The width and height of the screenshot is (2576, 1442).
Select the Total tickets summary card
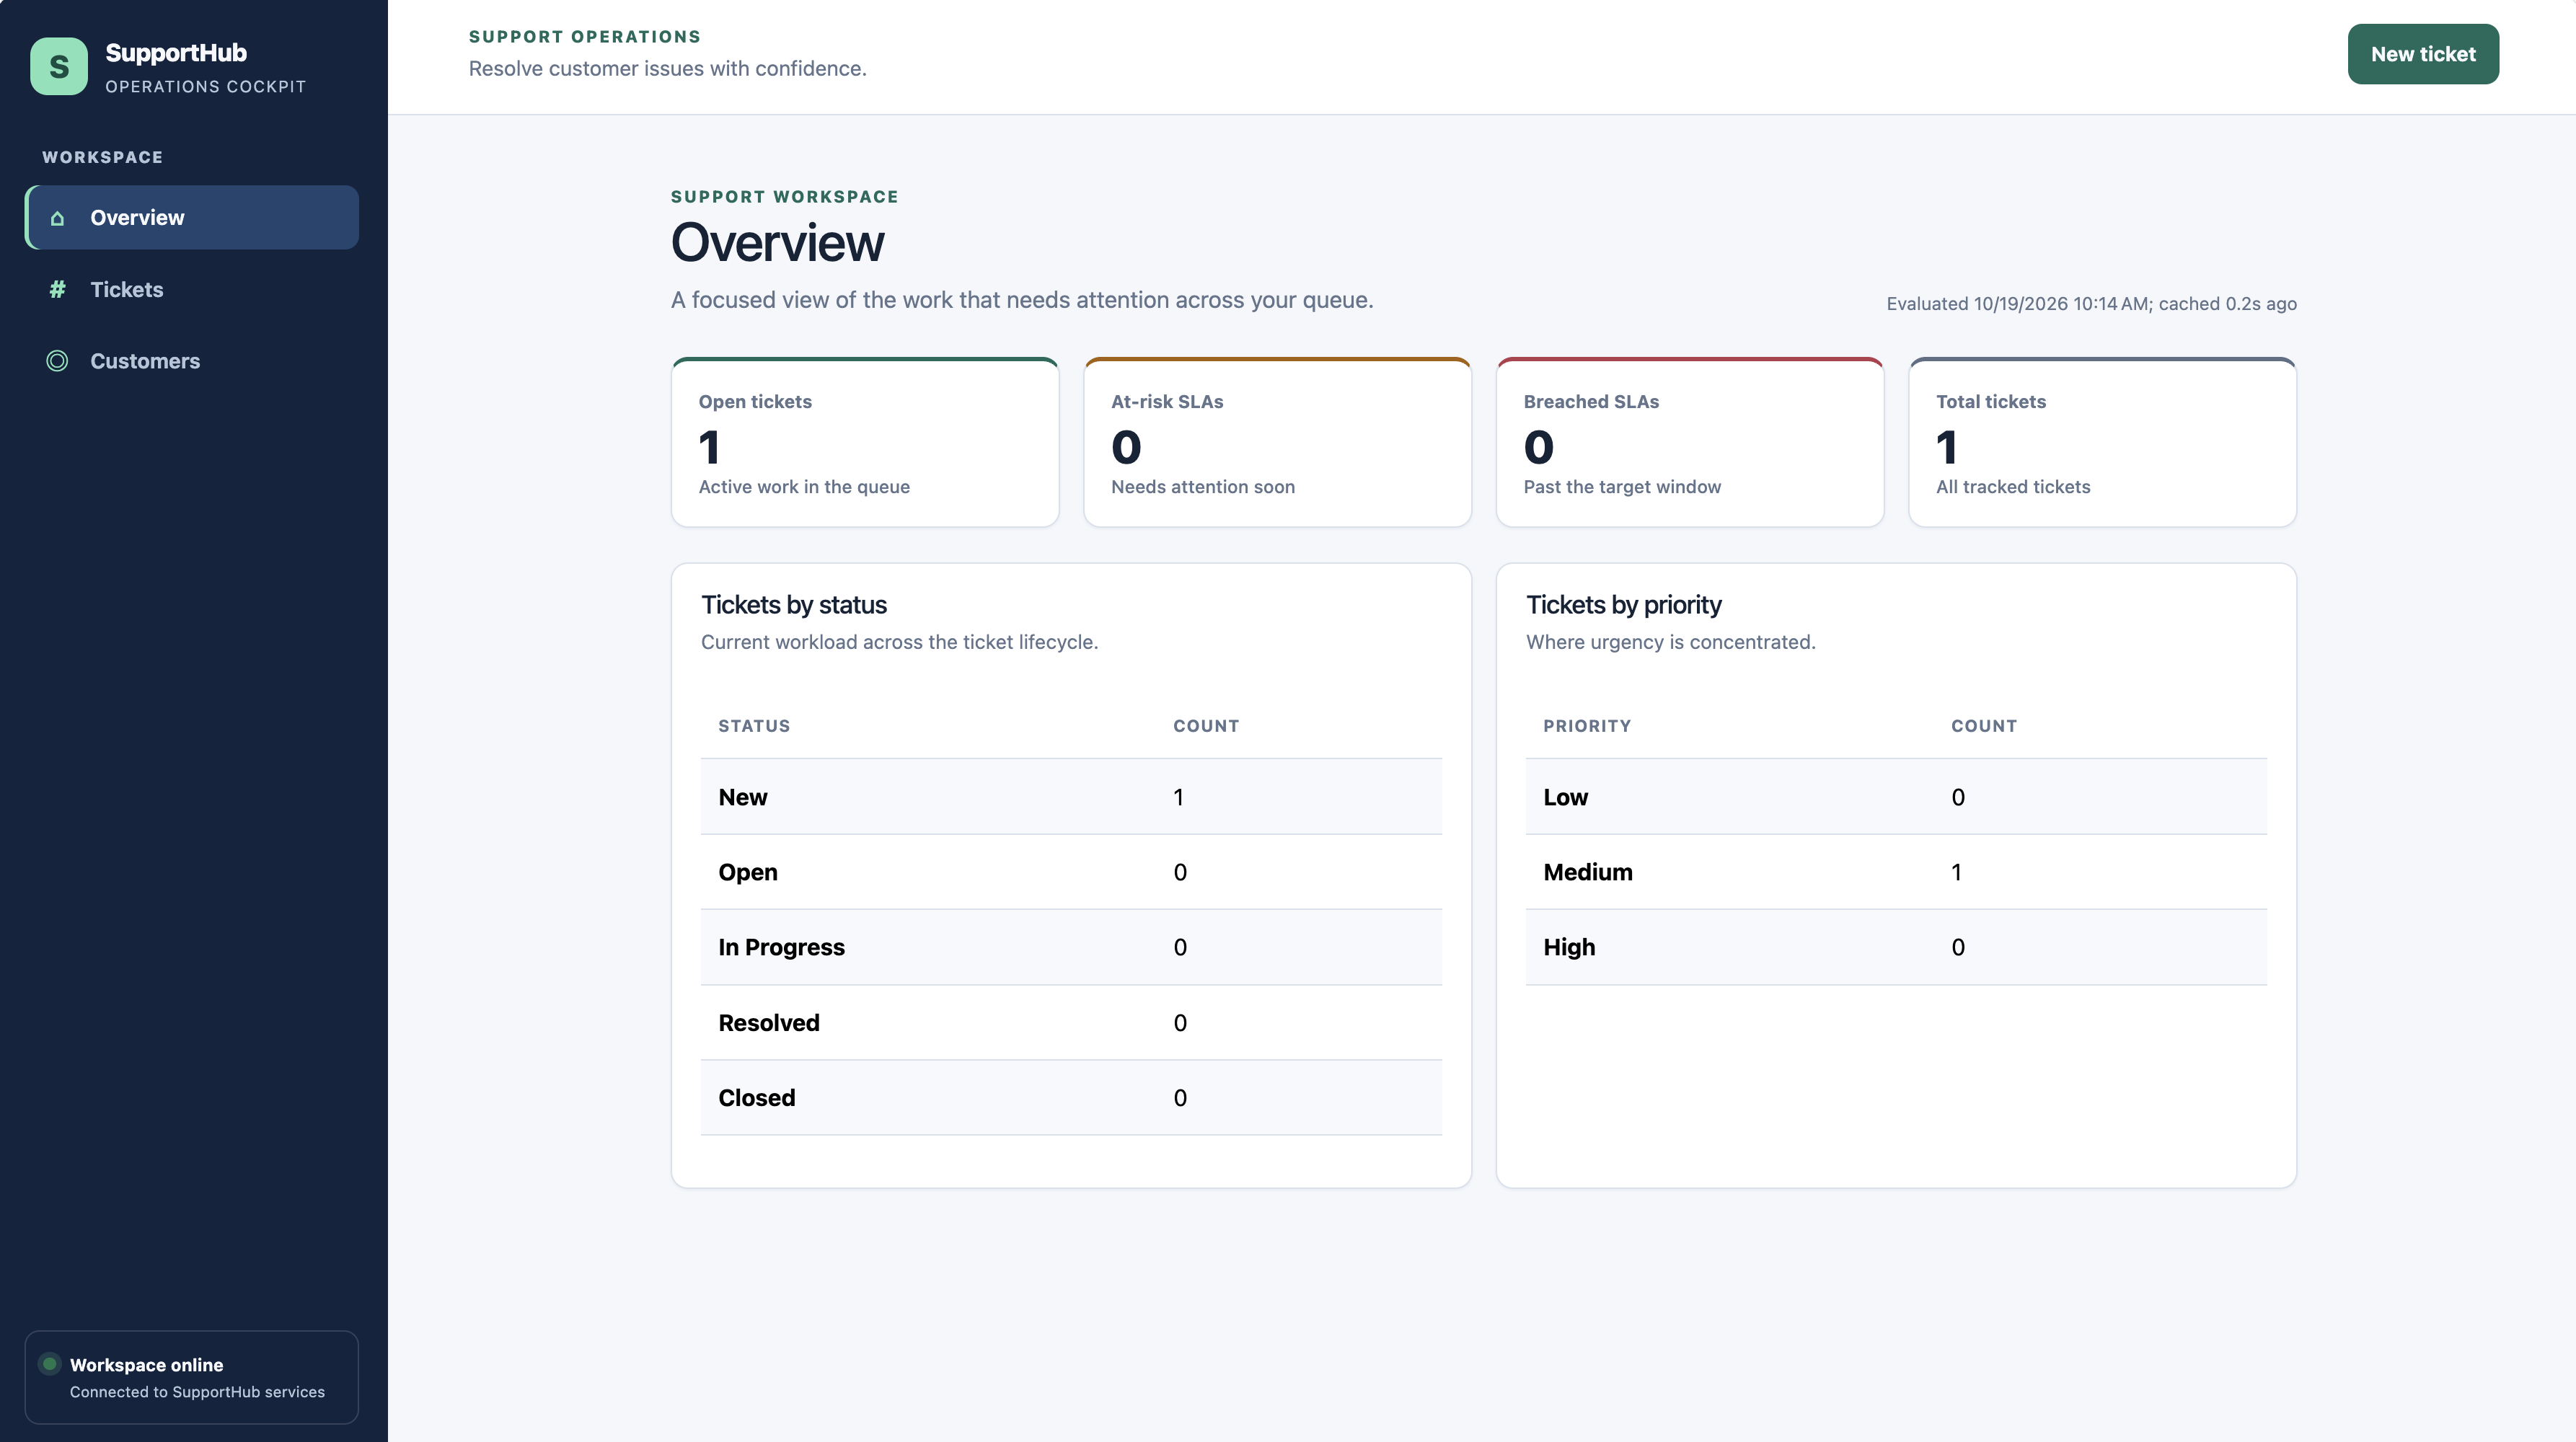click(2102, 442)
